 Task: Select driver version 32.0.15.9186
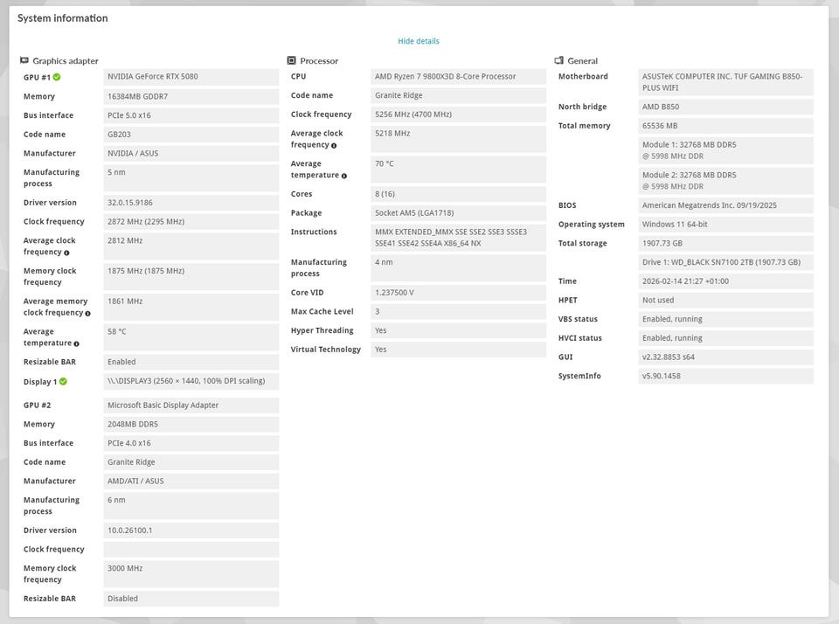tap(191, 202)
